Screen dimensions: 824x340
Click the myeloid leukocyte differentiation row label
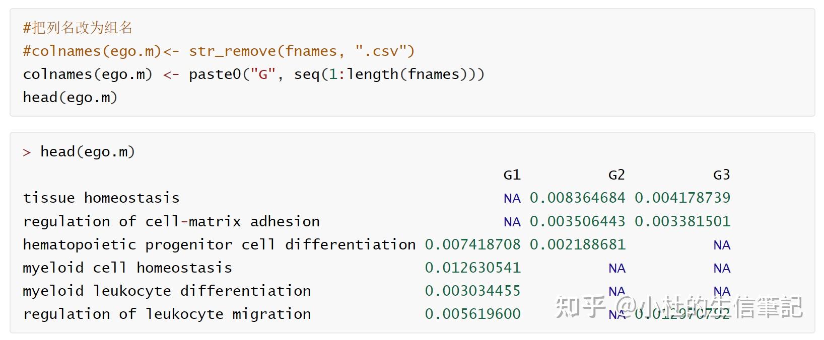[167, 291]
